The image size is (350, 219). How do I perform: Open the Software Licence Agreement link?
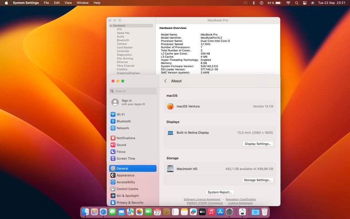click(202, 199)
